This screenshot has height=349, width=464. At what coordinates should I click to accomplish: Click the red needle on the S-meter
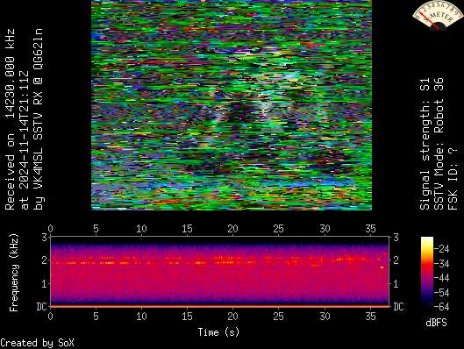[428, 20]
